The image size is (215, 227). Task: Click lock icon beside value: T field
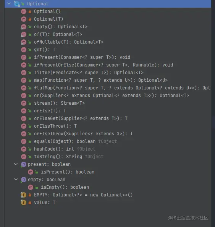click(30, 203)
